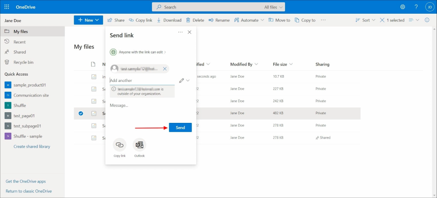Open Recycle bin in sidebar

pos(23,62)
